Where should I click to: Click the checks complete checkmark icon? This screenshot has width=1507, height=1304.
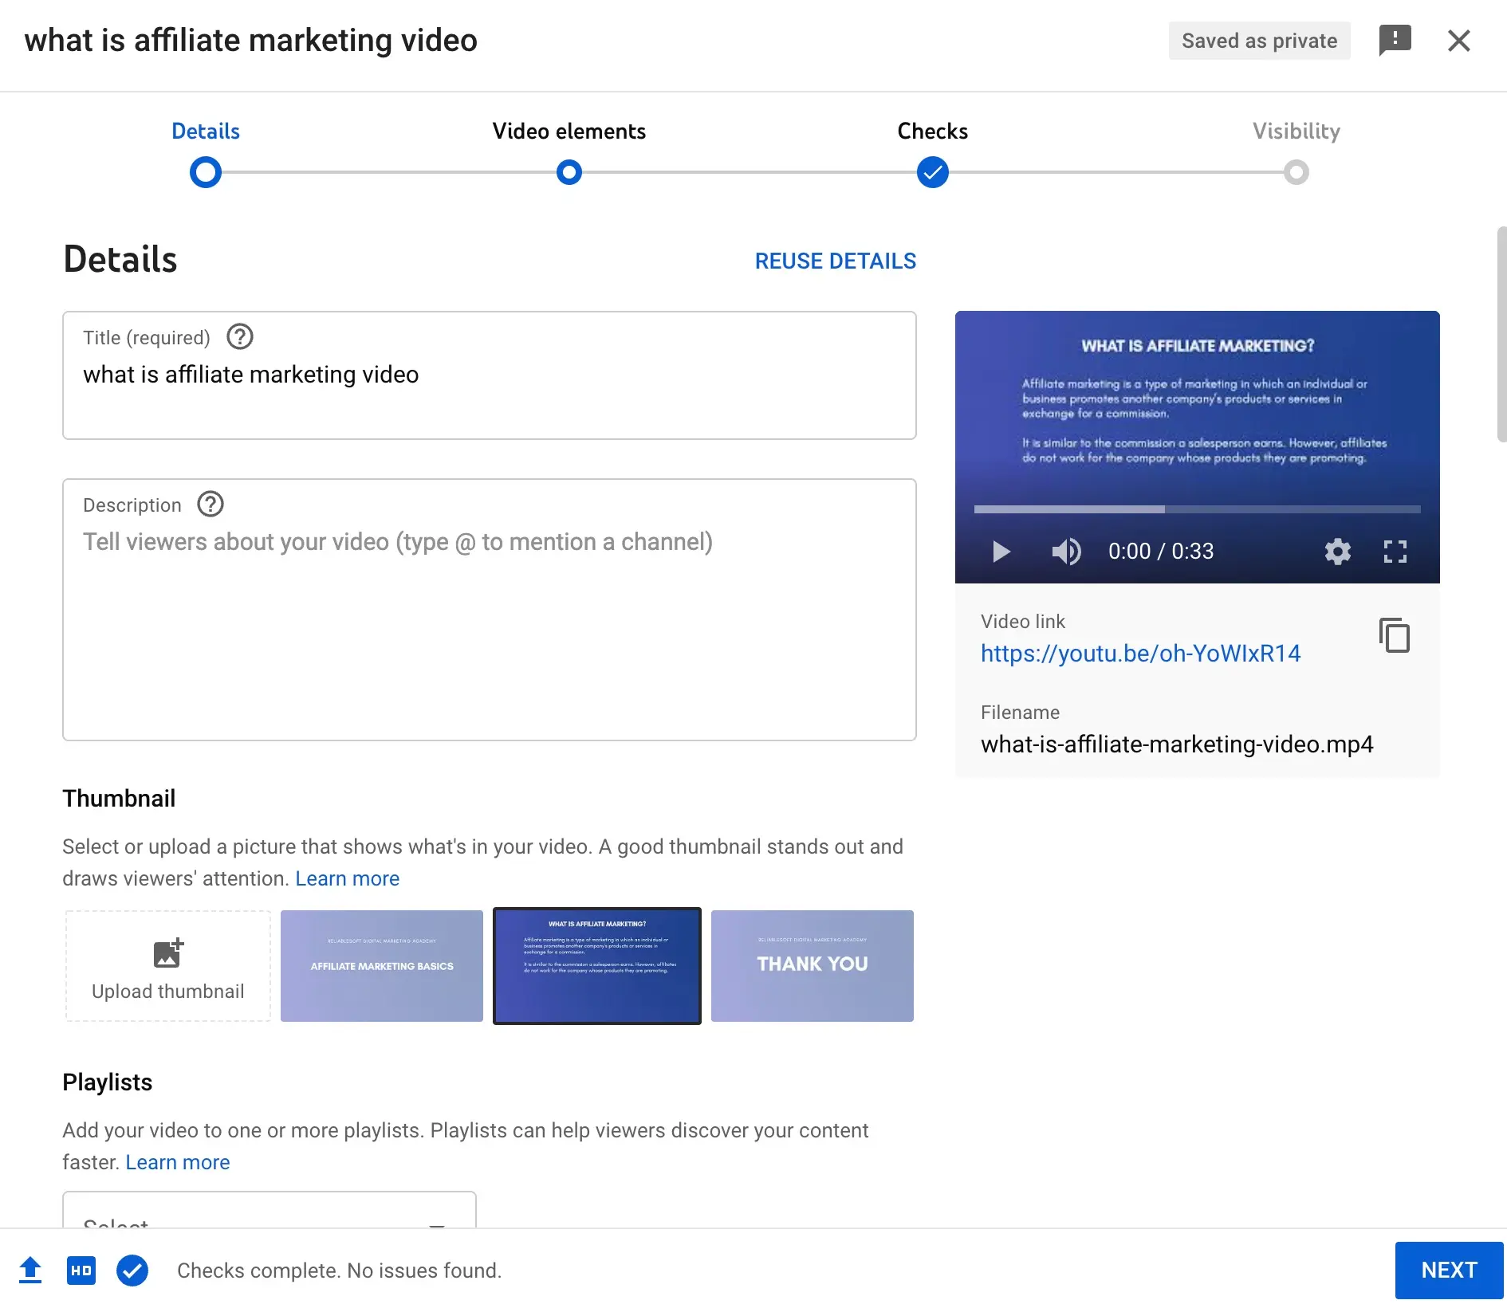point(132,1270)
